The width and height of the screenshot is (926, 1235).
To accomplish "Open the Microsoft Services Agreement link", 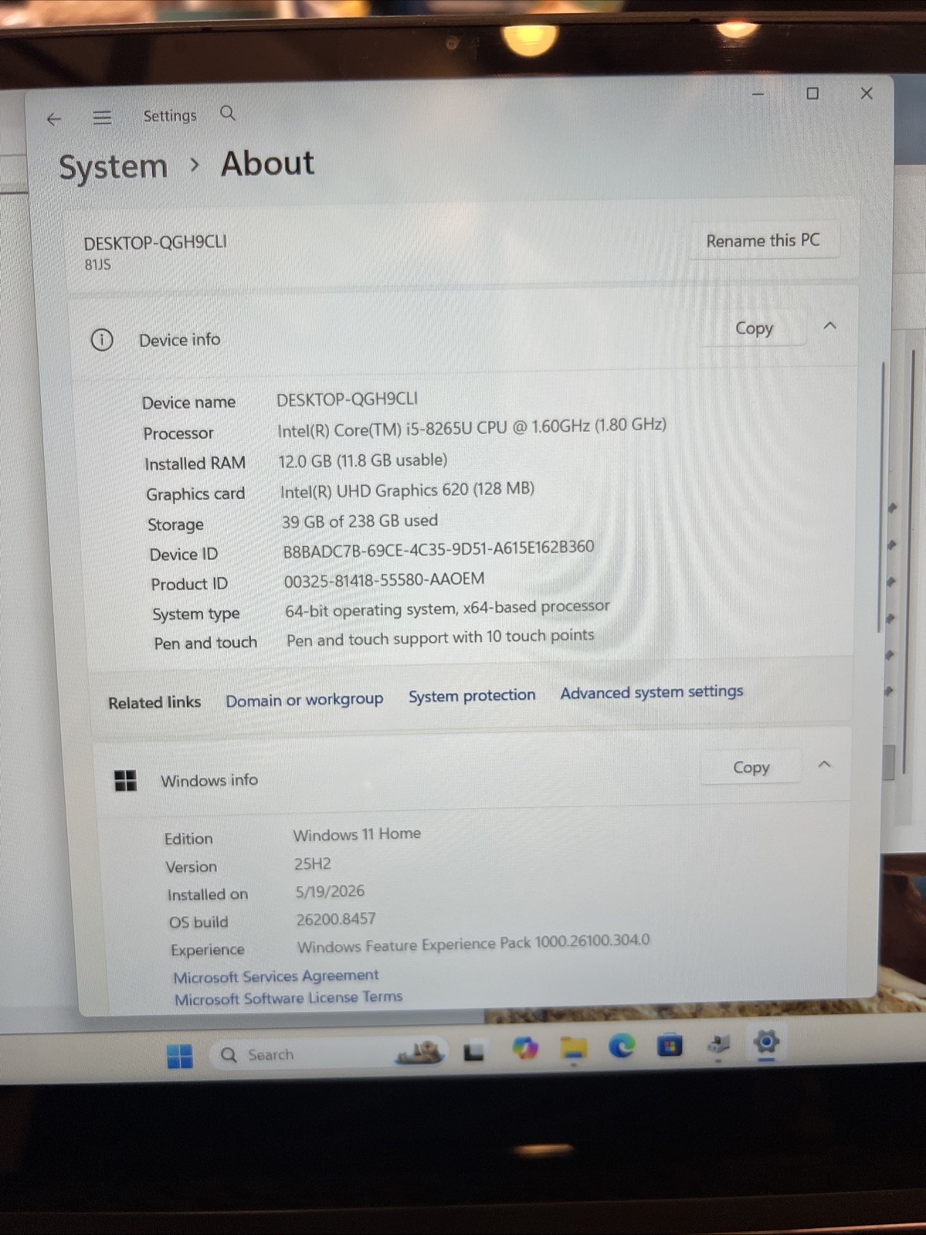I will [x=276, y=976].
